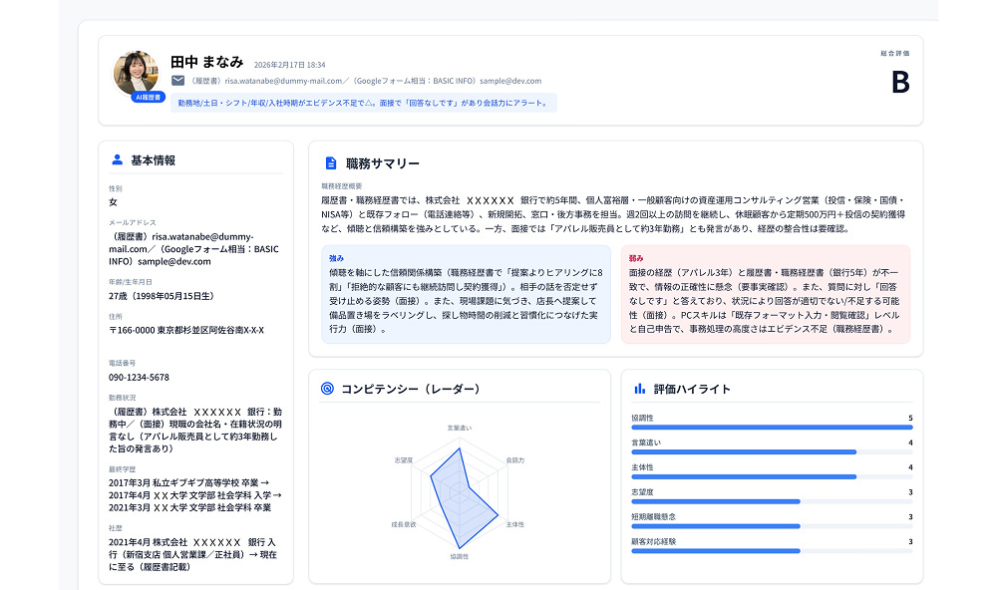Screen dimensions: 997x590
Task: Click the target icon beside コンピテンシー
Action: pyautogui.click(x=327, y=389)
